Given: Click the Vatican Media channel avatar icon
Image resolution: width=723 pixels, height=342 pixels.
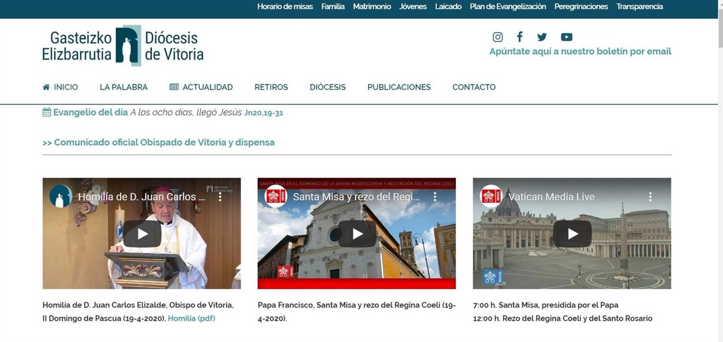Looking at the screenshot, I should (491, 196).
